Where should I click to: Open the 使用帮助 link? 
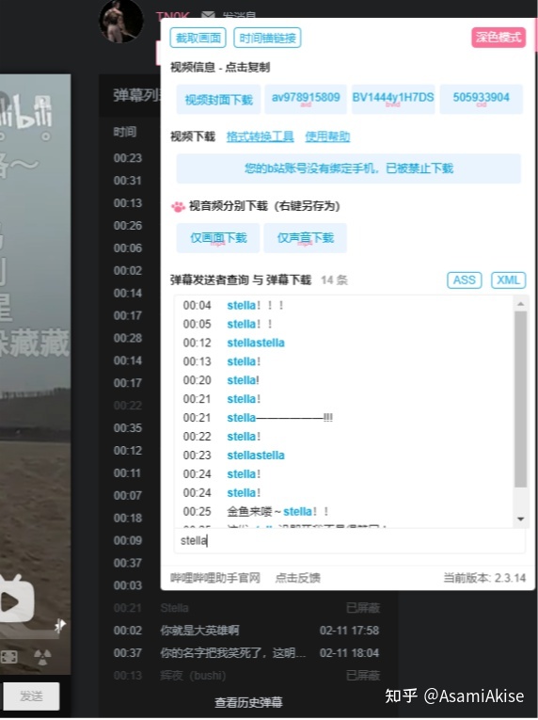pos(327,136)
